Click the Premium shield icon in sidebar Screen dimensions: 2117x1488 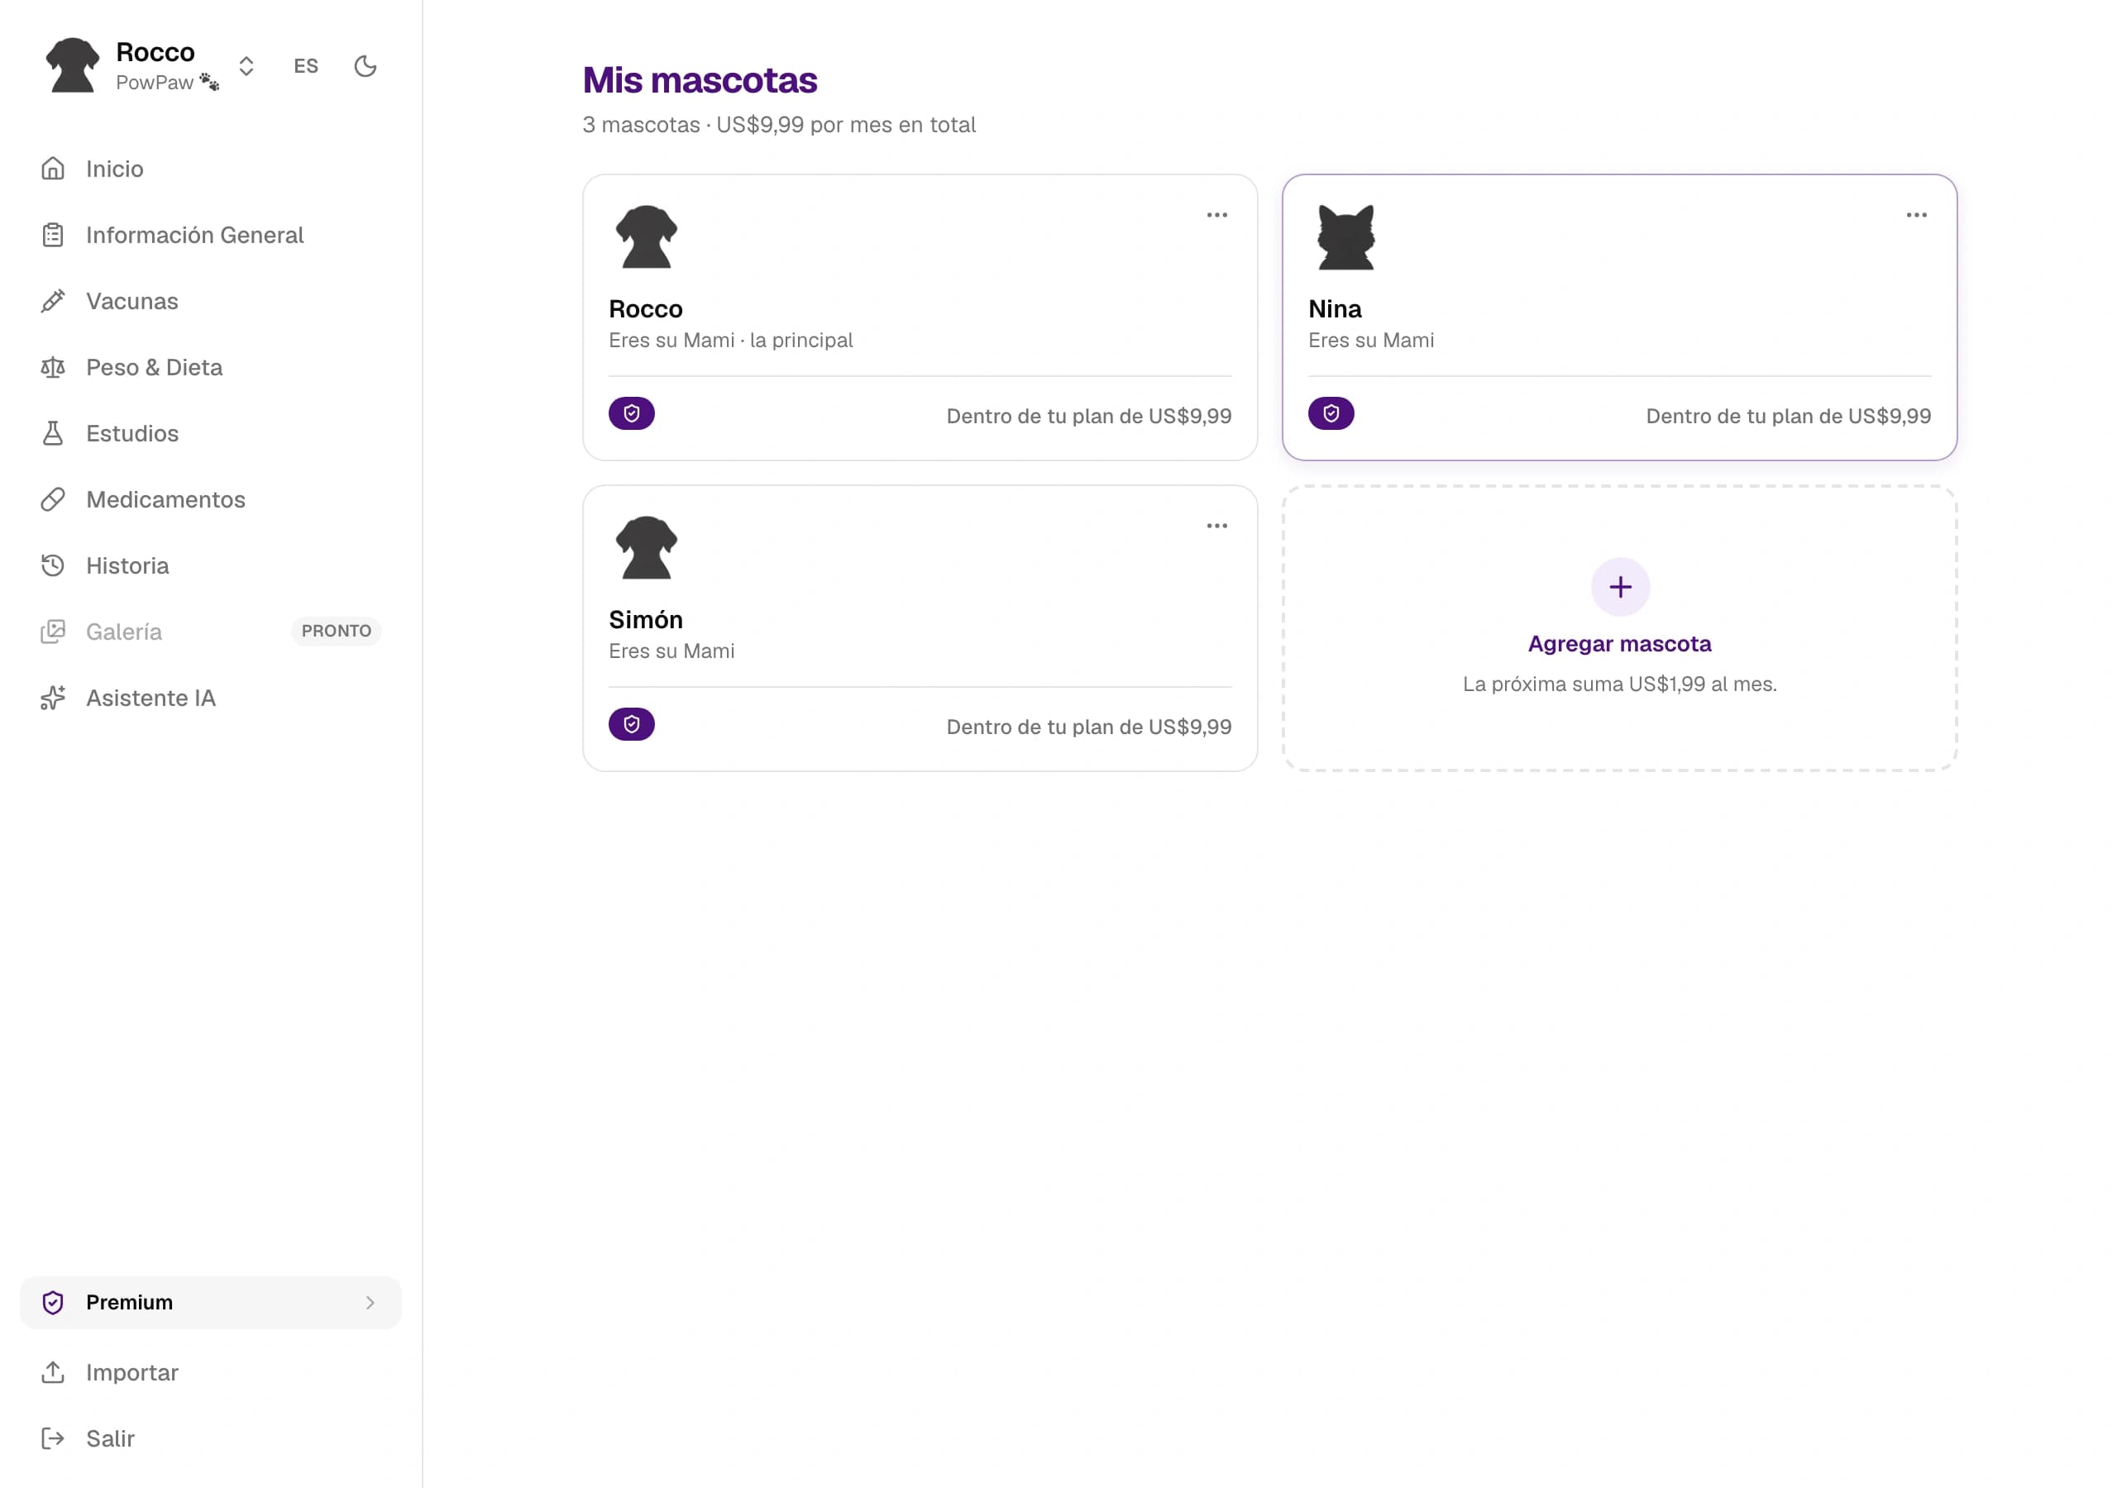(53, 1302)
